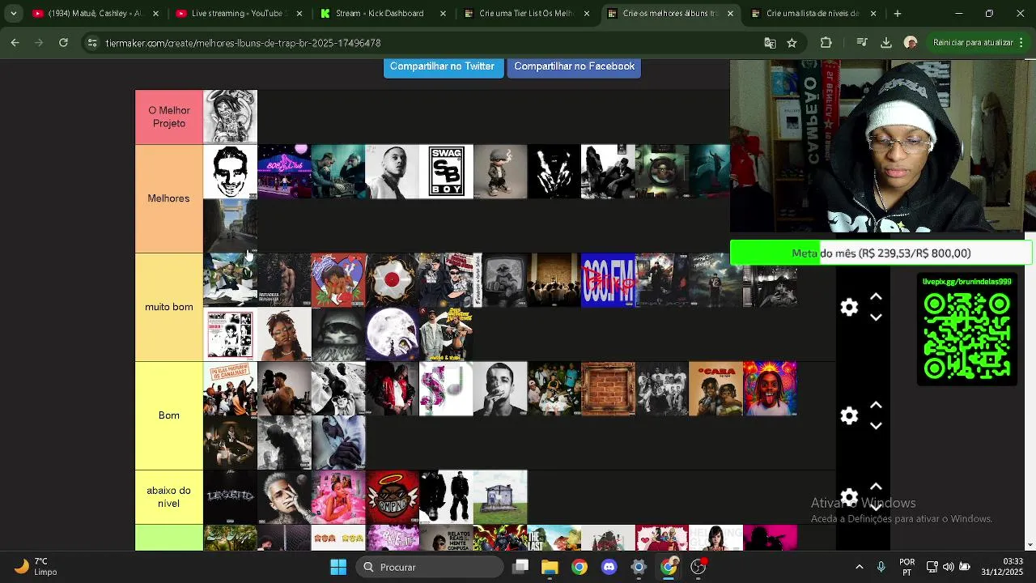The image size is (1036, 583).
Task: Open Chrome profile avatar
Action: (911, 43)
